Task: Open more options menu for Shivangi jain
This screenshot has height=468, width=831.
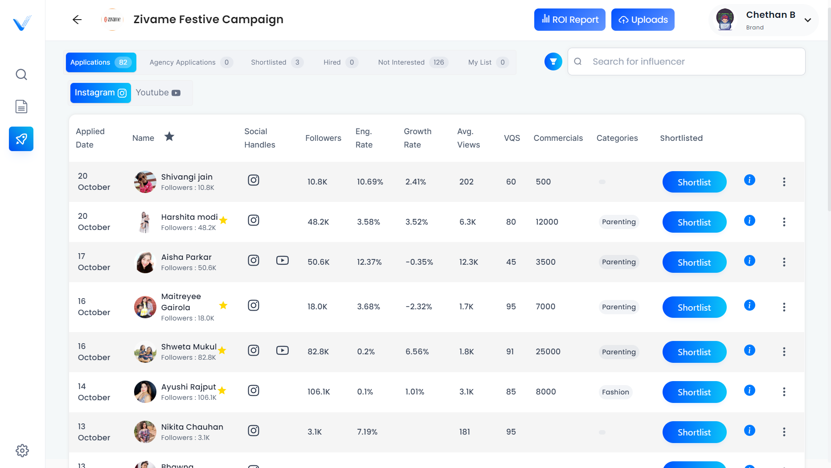Action: 784,182
